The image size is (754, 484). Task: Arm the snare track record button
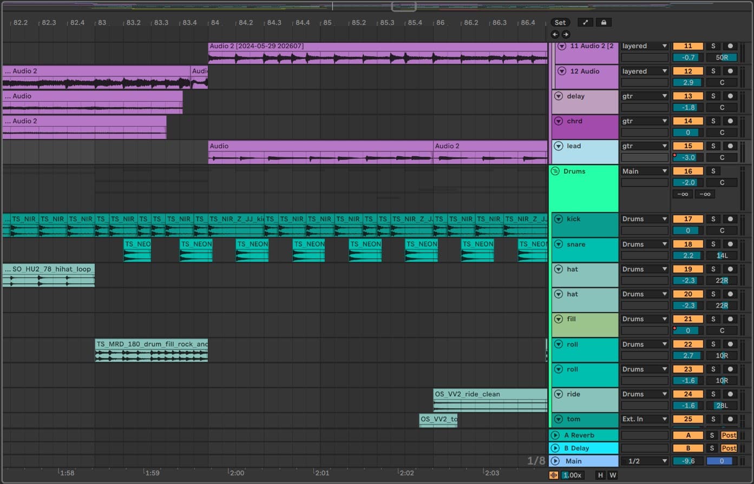pyautogui.click(x=730, y=244)
